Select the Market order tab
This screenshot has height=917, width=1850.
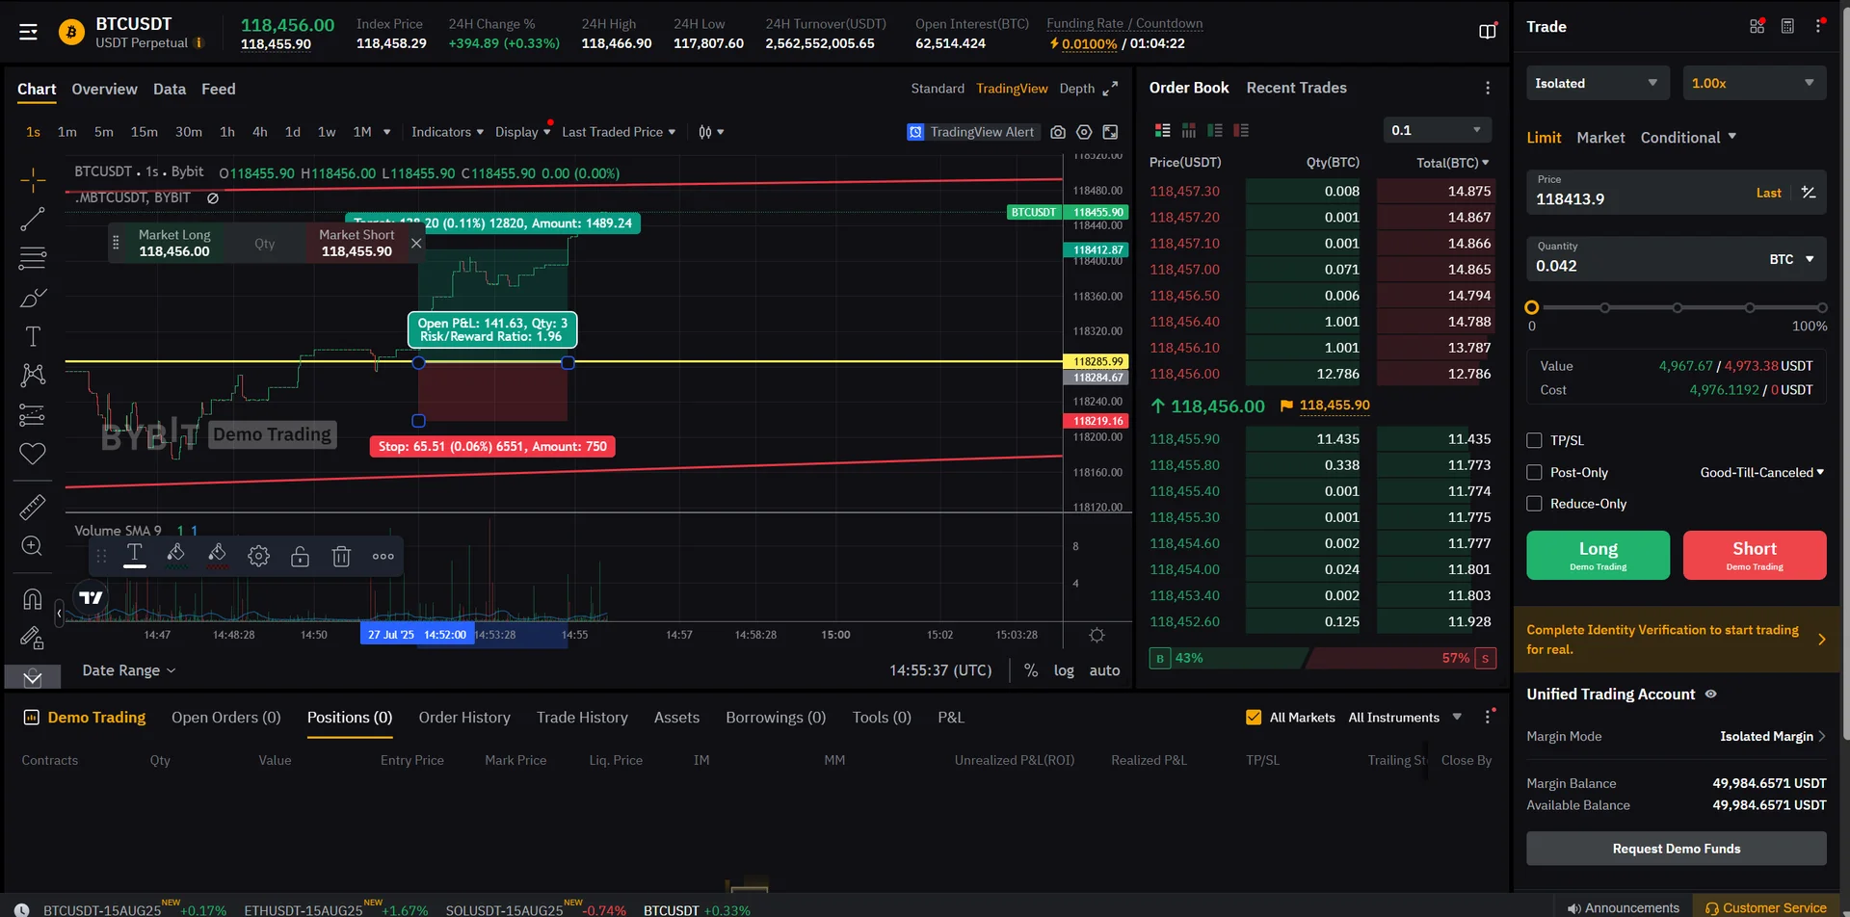click(1600, 138)
